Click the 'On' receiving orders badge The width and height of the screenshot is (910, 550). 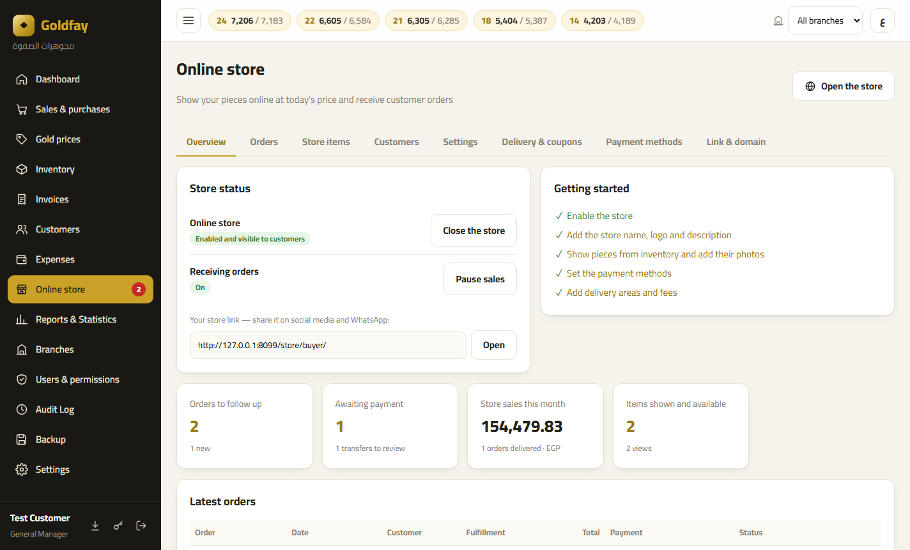point(200,287)
